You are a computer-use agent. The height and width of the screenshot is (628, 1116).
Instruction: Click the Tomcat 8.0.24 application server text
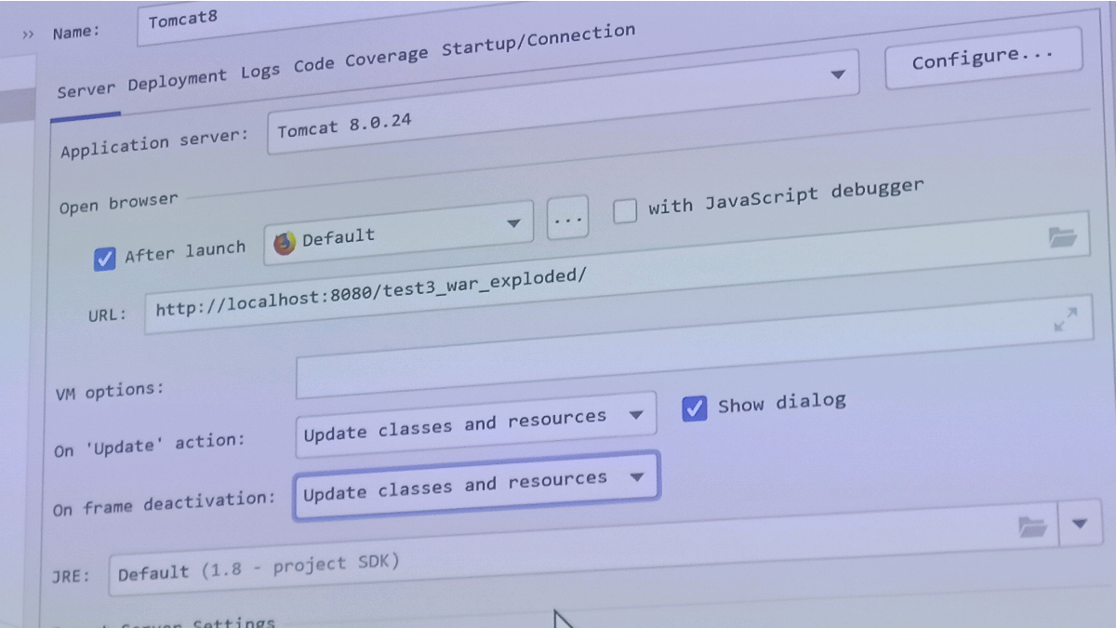coord(345,127)
